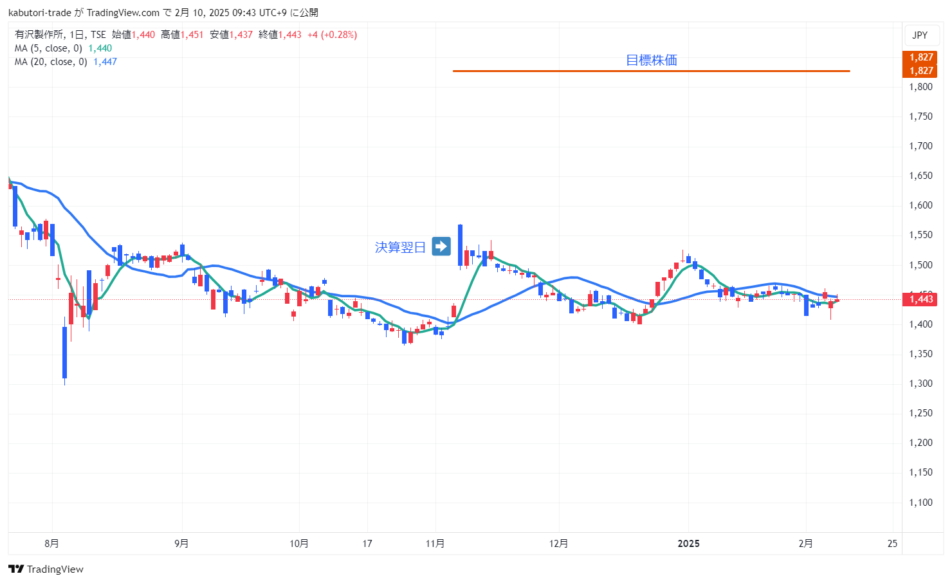
Task: Click the 1,100 price axis label
Action: [x=920, y=503]
